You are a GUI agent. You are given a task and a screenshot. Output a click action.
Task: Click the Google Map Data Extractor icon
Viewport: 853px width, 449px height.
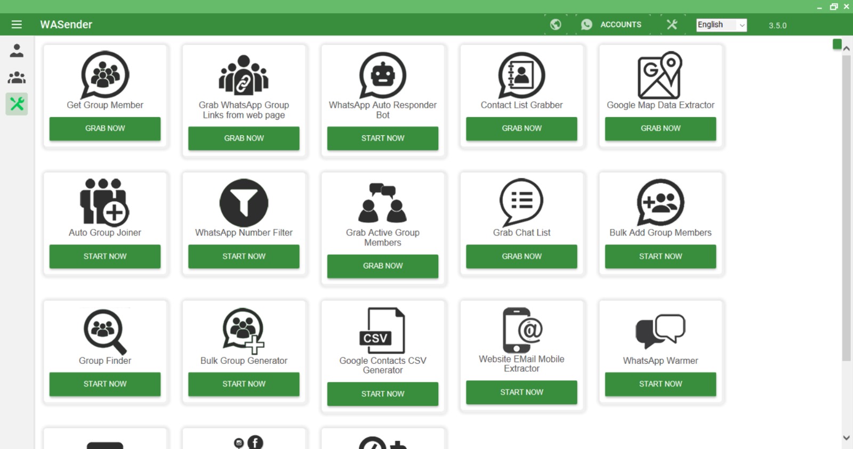[660, 75]
